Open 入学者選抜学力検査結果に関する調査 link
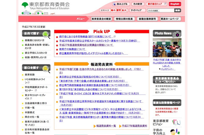The height and width of the screenshot is (135, 204). point(101,103)
